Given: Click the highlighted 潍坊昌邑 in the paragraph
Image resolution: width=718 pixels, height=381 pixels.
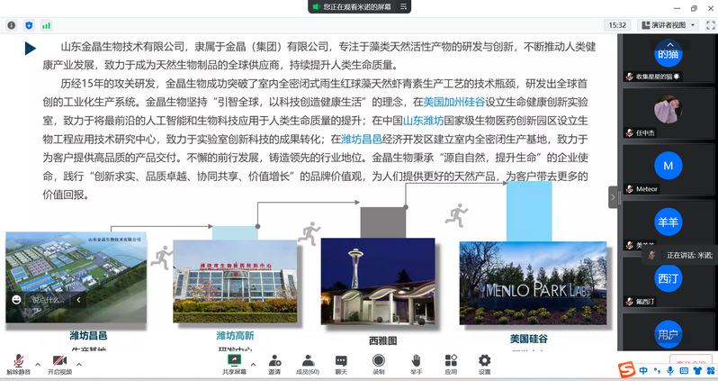Looking at the screenshot, I should click(x=362, y=139).
